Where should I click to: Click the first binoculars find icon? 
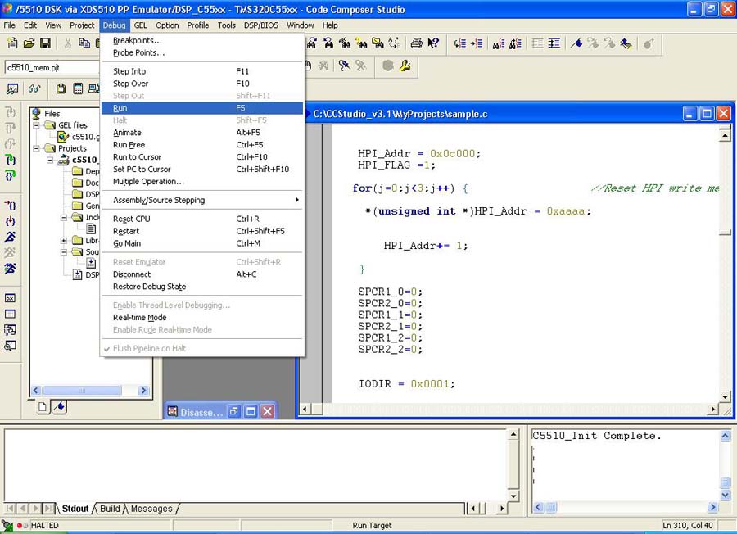point(312,43)
